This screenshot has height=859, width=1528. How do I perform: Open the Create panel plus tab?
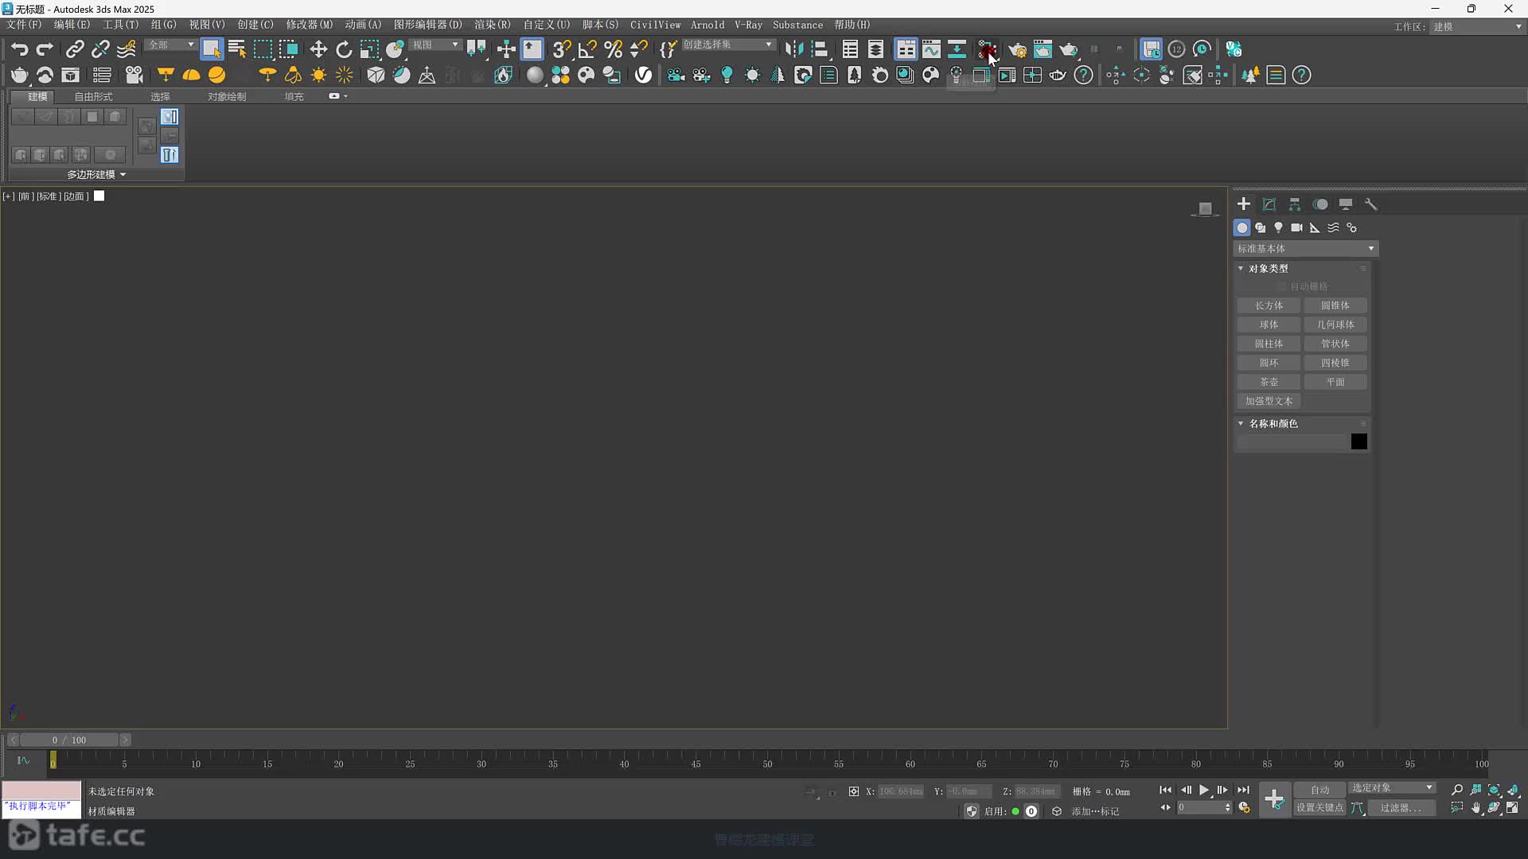(x=1244, y=204)
